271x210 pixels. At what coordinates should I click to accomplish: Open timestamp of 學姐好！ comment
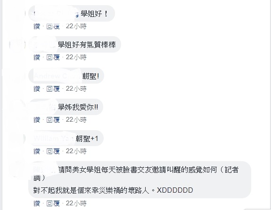pos(76,26)
